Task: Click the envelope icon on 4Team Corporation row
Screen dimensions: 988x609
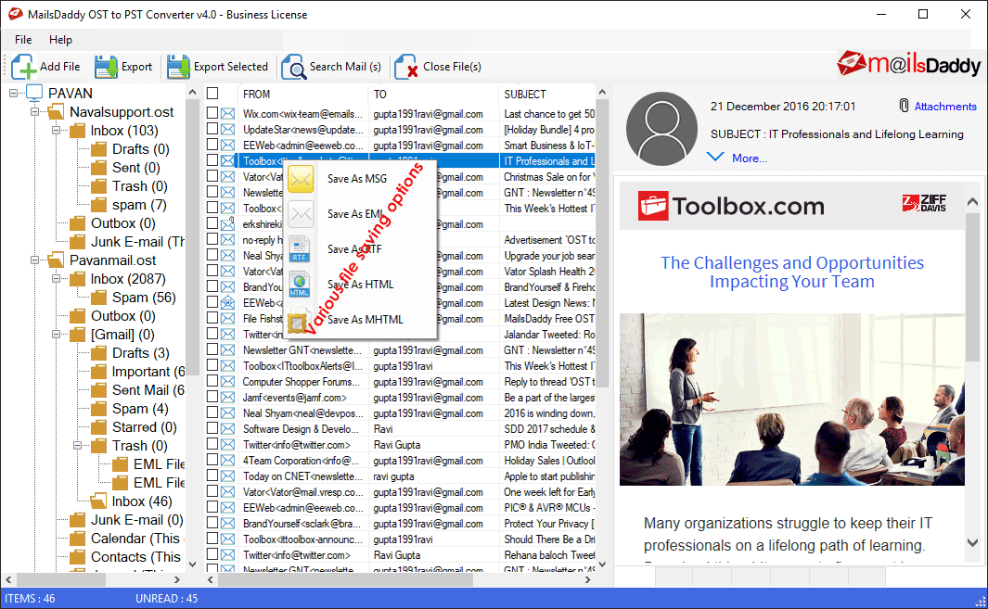Action: pyautogui.click(x=228, y=461)
